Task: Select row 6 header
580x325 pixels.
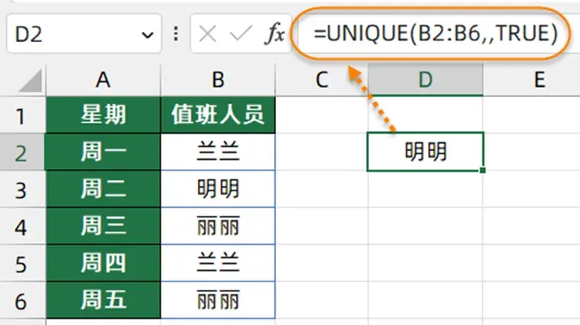Action: (x=22, y=300)
